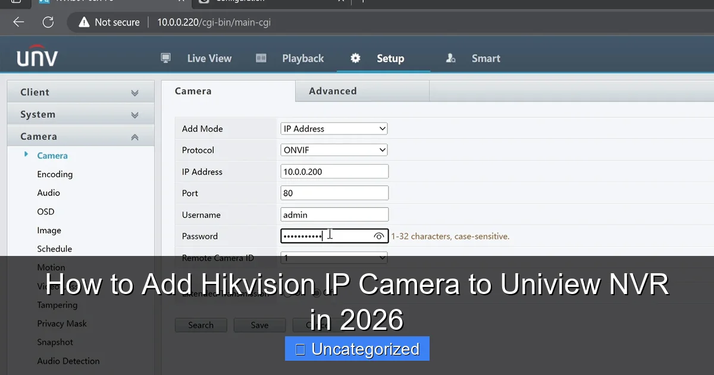Viewport: 714px width, 375px height.
Task: Enable Extended Transmission On option
Action: click(287, 293)
